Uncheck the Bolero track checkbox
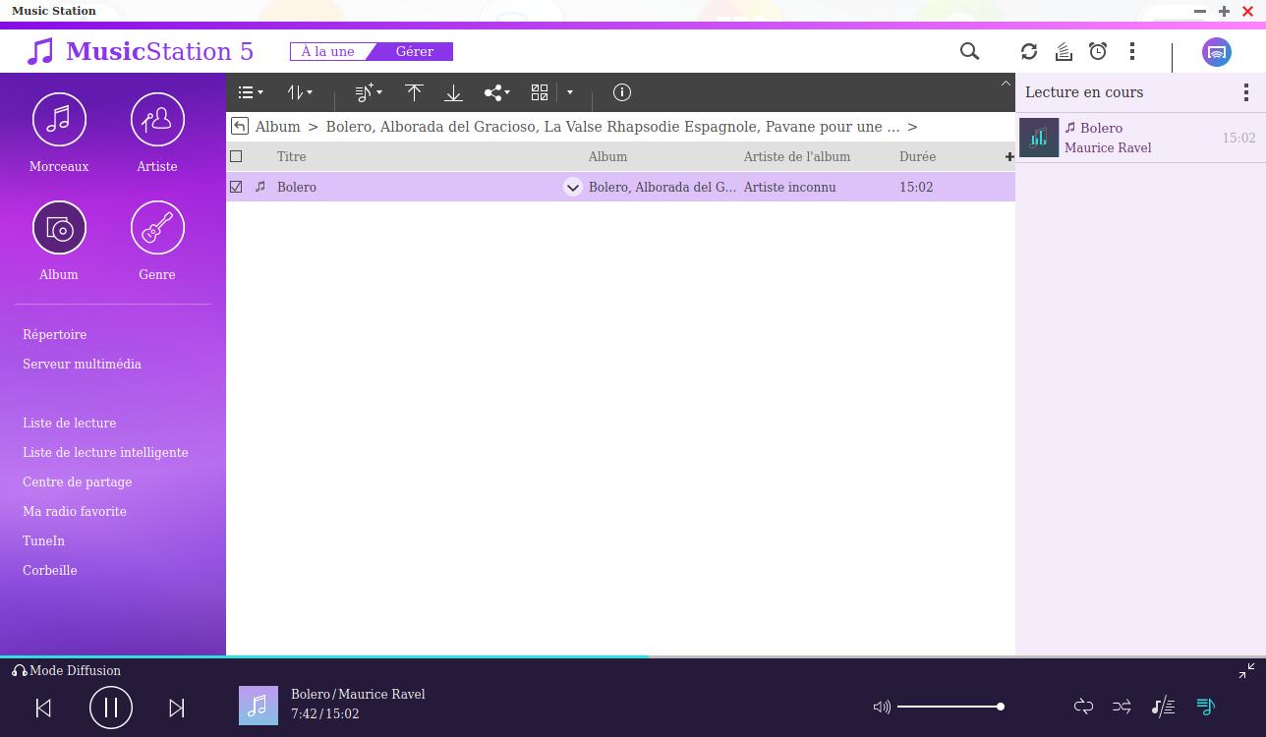 point(236,187)
